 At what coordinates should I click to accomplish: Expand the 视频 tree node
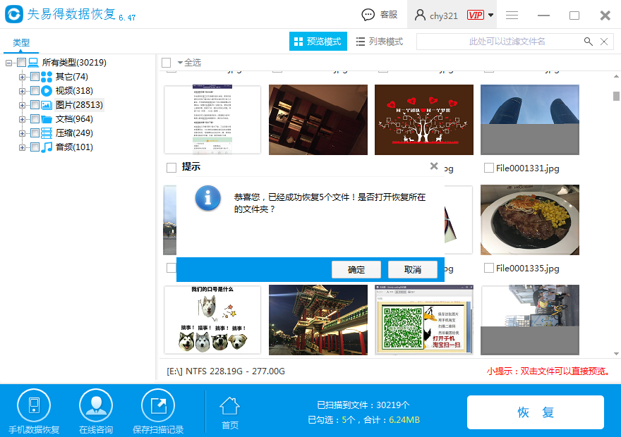pyautogui.click(x=22, y=91)
